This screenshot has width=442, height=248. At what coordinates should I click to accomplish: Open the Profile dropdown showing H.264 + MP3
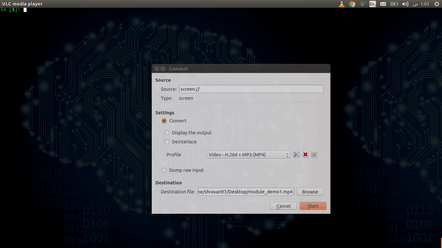(x=249, y=155)
